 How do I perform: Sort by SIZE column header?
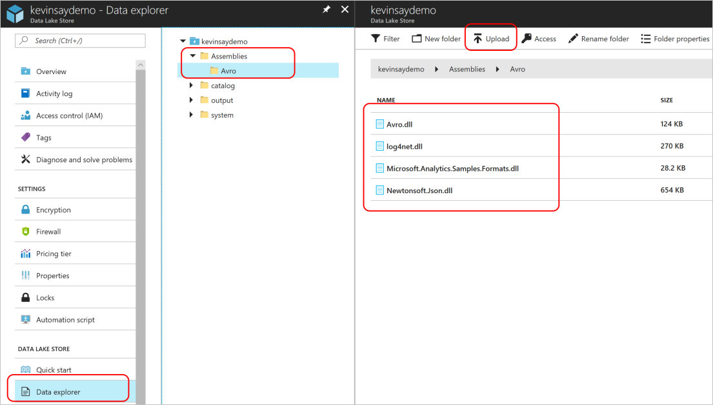tap(667, 100)
